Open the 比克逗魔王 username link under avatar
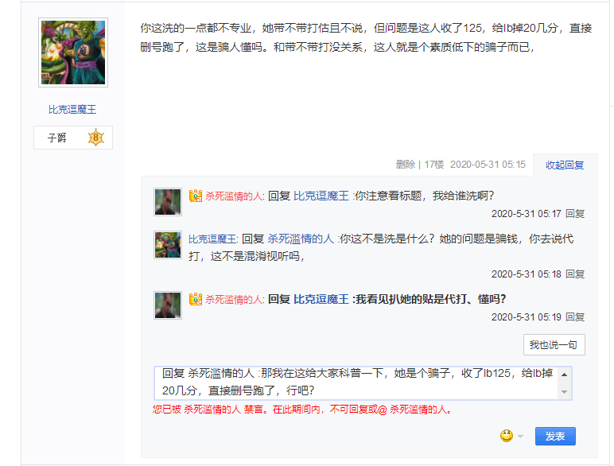The image size is (614, 466). point(72,110)
